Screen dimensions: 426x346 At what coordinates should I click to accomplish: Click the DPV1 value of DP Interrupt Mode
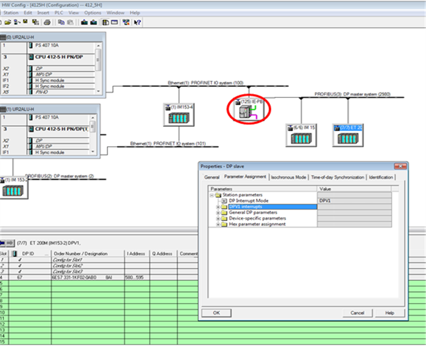point(355,201)
